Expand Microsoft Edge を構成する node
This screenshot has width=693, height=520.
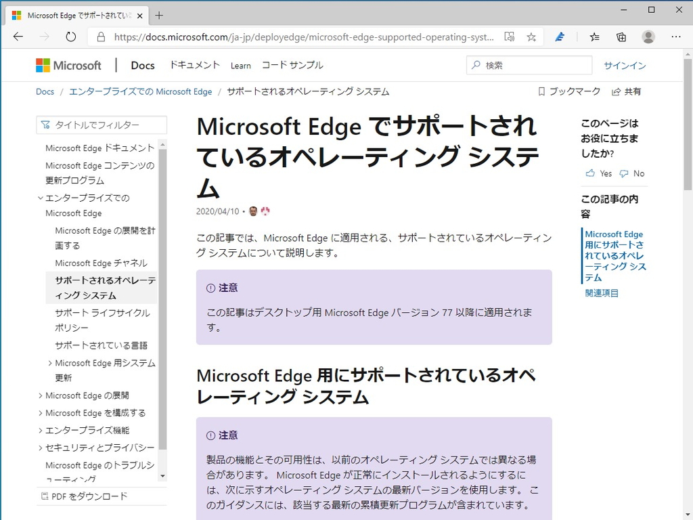pyautogui.click(x=40, y=413)
